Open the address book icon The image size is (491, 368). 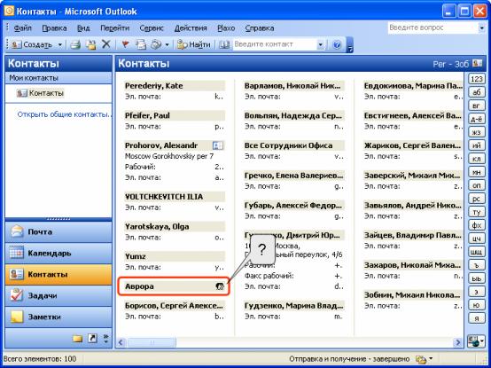pyautogui.click(x=224, y=45)
